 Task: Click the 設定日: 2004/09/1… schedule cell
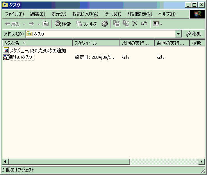coord(95,57)
